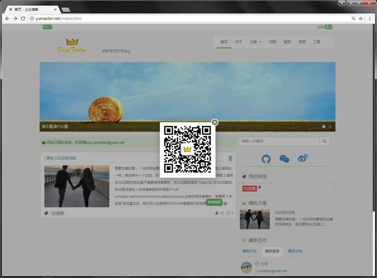Navigate to 邻居
Viewport: 377px width, 278px height.
(272, 42)
